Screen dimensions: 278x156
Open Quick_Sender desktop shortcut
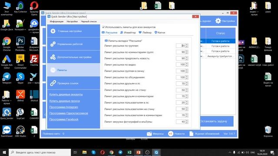tap(7, 114)
